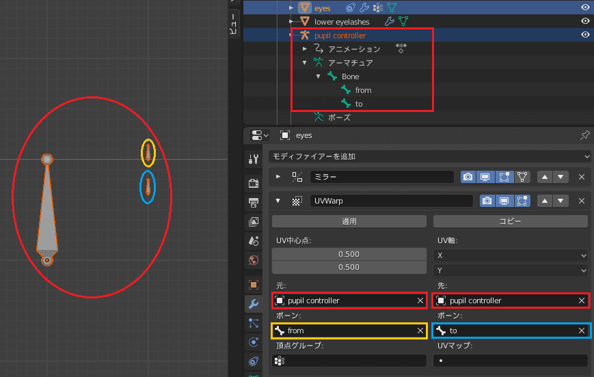Click the mesh data icon in eyes row
Viewport: 594px width, 377px height.
(x=392, y=8)
